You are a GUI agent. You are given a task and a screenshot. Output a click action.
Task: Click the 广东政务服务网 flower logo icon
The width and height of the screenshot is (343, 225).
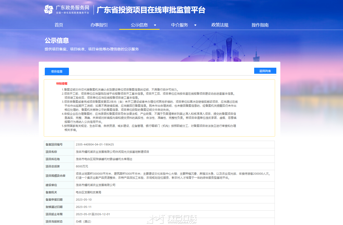[x=48, y=10]
